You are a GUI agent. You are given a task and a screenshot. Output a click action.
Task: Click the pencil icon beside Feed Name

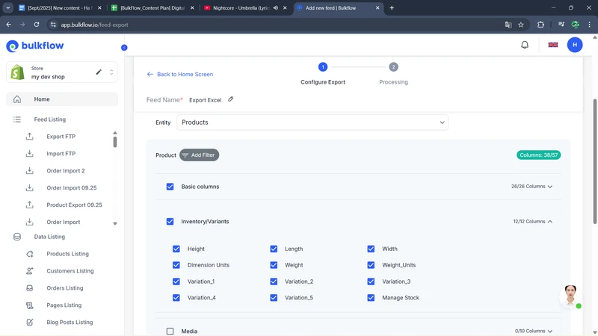click(231, 99)
